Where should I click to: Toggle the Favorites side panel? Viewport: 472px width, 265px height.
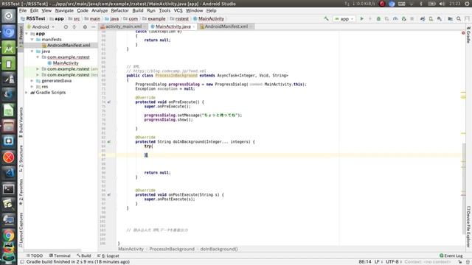[21, 192]
